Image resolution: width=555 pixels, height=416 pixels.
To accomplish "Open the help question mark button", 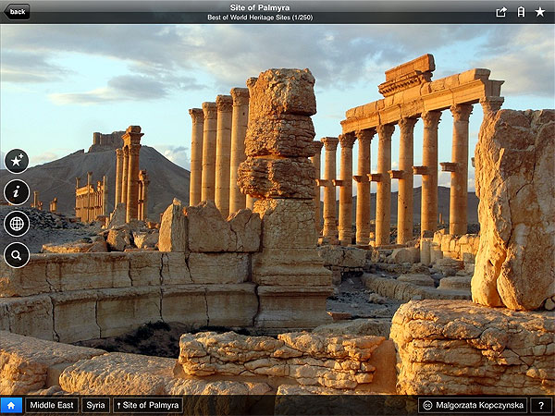I will pyautogui.click(x=541, y=405).
